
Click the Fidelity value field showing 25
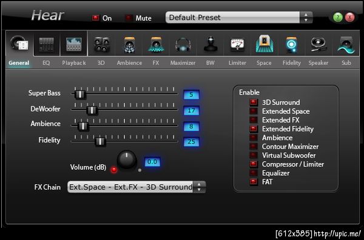point(191,142)
